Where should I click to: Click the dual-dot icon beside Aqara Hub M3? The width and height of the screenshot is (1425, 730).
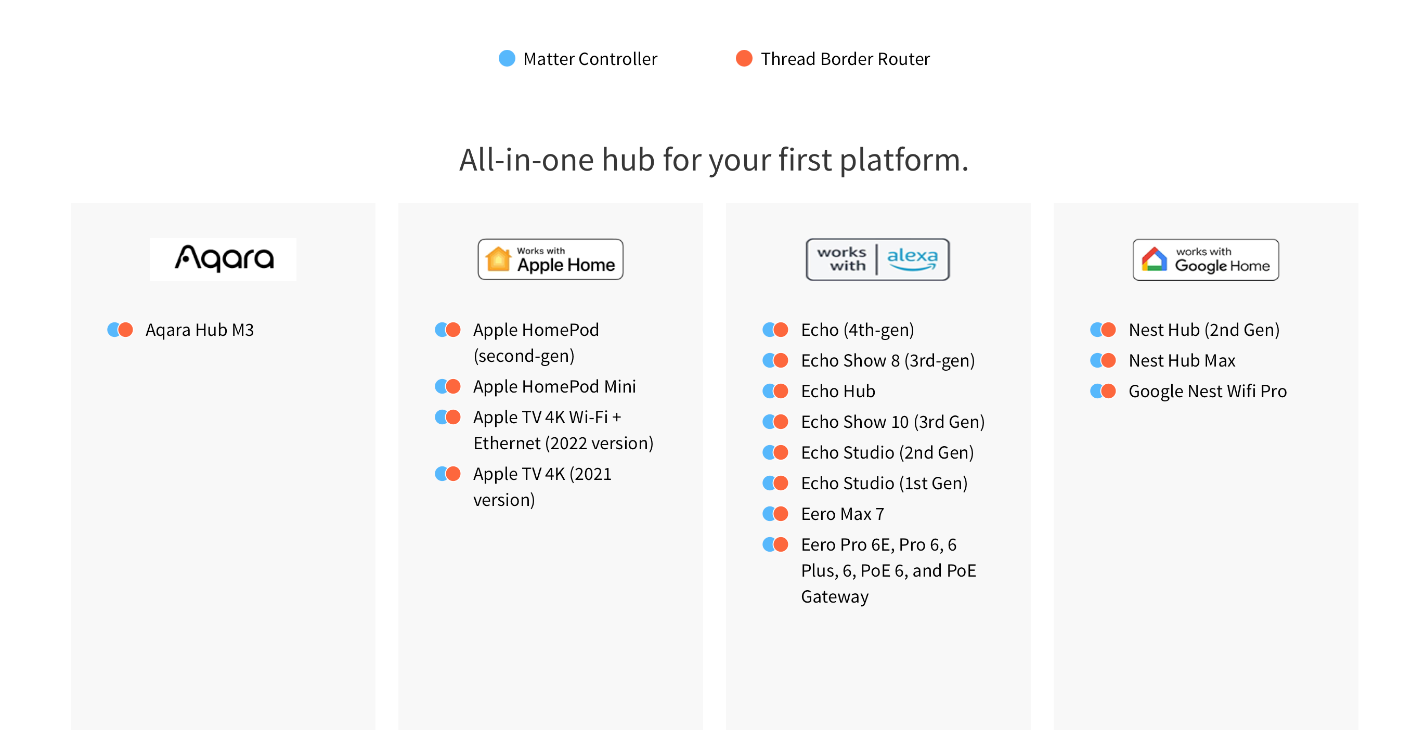[120, 330]
